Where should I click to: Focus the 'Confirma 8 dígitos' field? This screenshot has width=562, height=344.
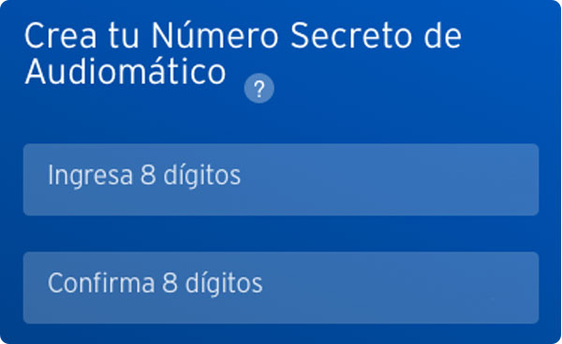pos(281,288)
